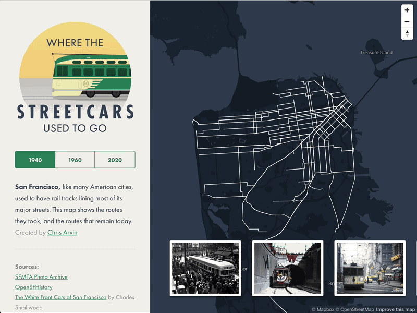Open the tunnel streetcar photo thumbnail
417x313 pixels.
tap(287, 268)
